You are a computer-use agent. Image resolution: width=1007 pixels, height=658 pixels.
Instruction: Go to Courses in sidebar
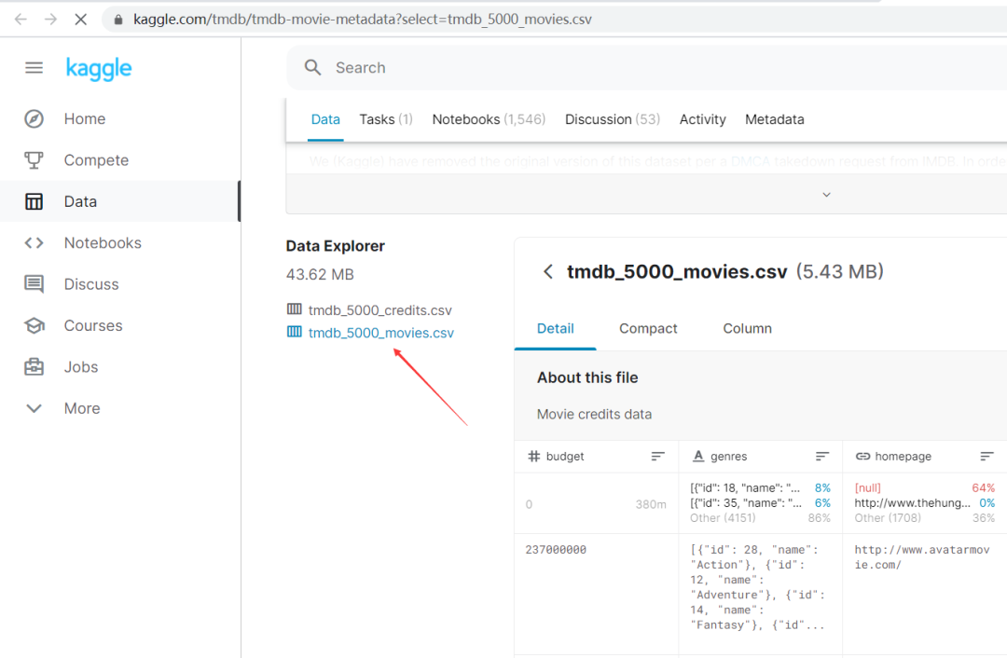tap(93, 325)
